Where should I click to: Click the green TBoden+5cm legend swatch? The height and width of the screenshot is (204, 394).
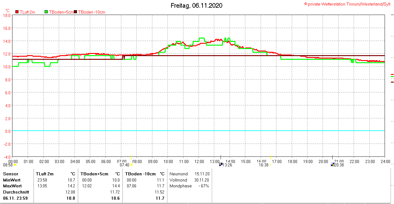coord(46,12)
